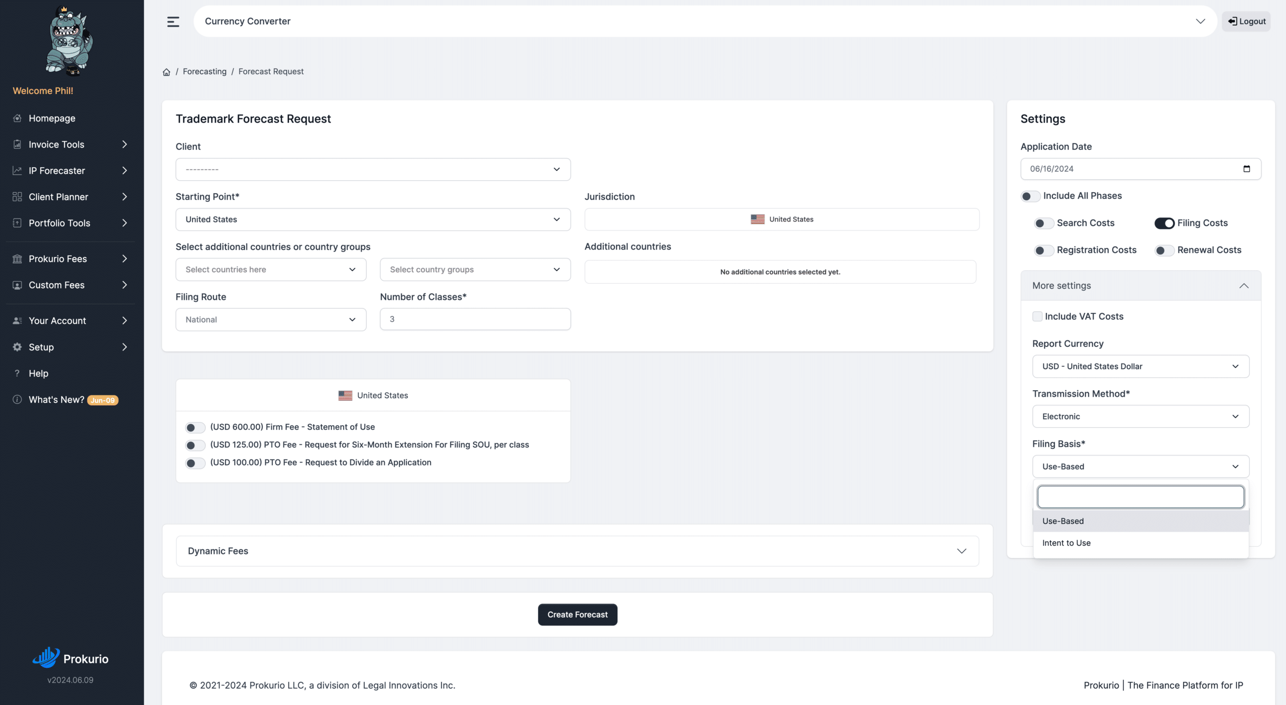Click the dinosaur mascot avatar
1286x705 pixels.
pos(70,40)
